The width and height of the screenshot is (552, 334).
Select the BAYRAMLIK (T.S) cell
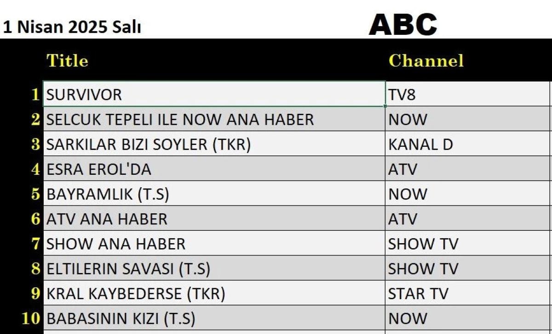(x=214, y=194)
